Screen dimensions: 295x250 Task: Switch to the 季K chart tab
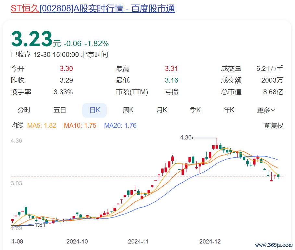195,110
